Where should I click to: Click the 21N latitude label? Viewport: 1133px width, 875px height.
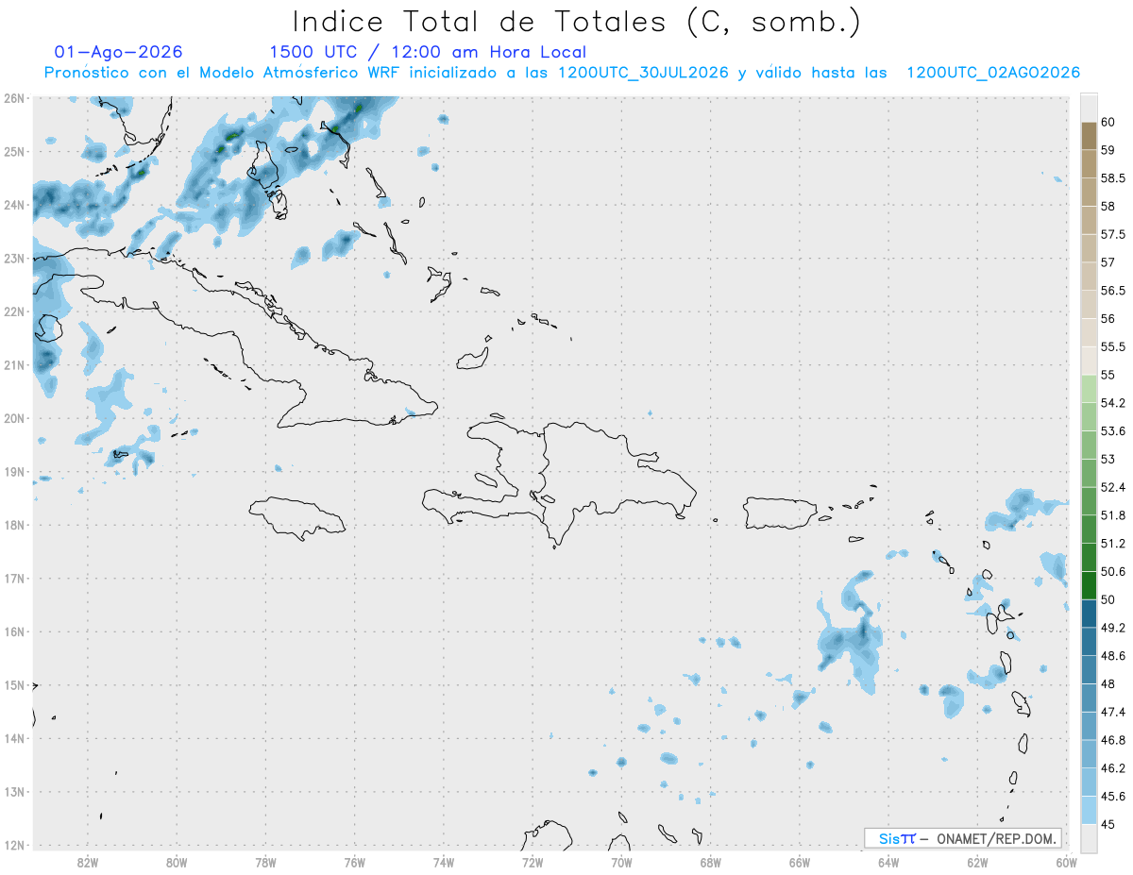13,364
